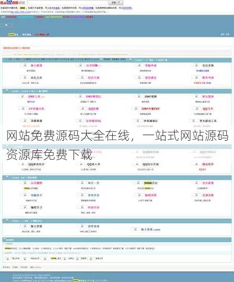Image resolution: width=234 pixels, height=282 pixels.
Task: Open the QQ综合交流 forum link
Action: click(150, 164)
